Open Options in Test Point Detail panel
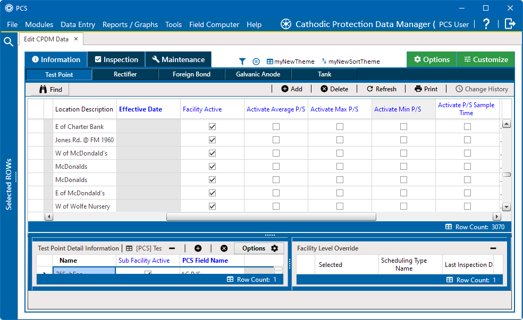 [x=260, y=248]
